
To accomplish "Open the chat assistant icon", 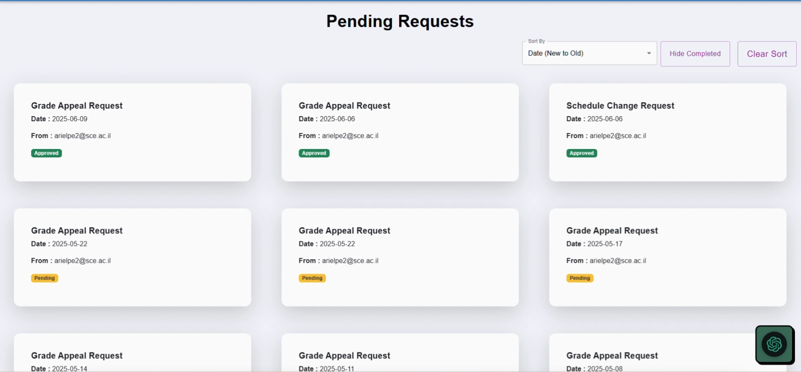I will pos(774,344).
